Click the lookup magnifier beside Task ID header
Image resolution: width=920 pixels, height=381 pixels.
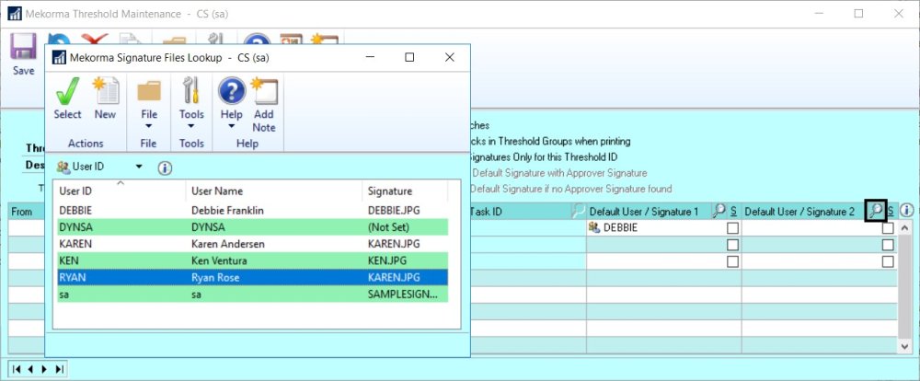coord(578,212)
